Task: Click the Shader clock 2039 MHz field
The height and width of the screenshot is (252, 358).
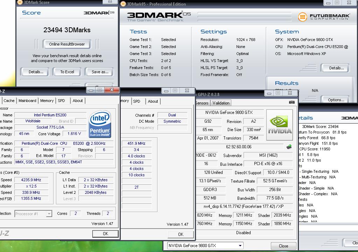Action: coord(282,216)
